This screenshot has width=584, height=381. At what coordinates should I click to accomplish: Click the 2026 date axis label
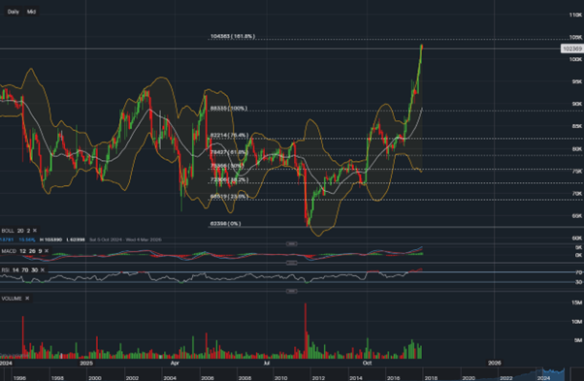coord(495,363)
